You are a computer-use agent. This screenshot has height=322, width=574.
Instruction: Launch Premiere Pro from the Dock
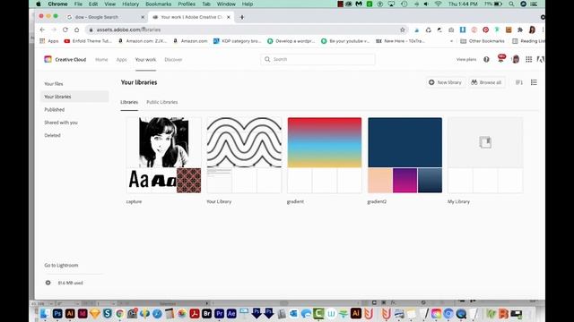pos(219,314)
